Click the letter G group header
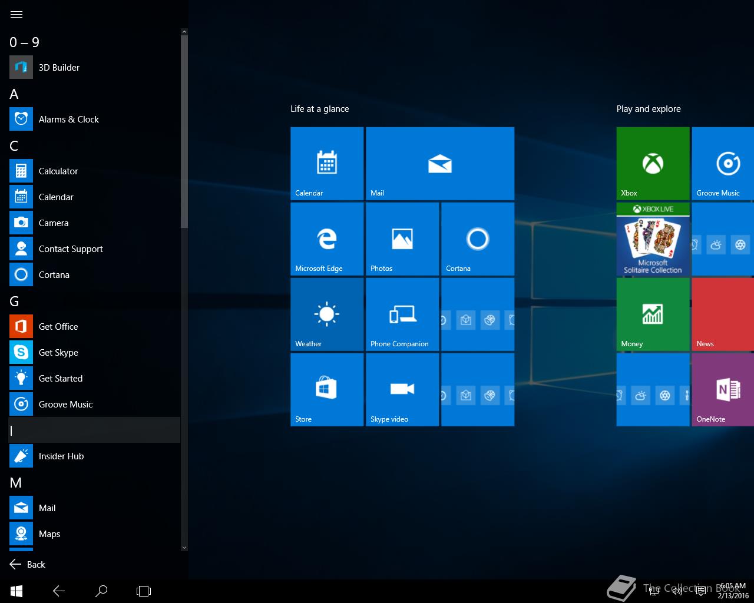 [14, 301]
